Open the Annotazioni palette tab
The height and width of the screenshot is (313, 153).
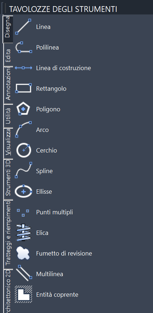(8, 85)
